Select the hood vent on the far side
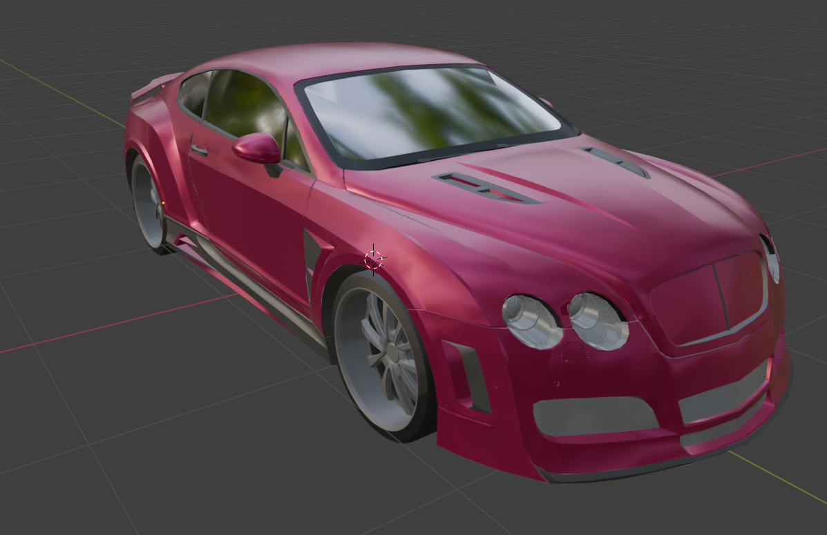827x535 pixels. coord(616,162)
